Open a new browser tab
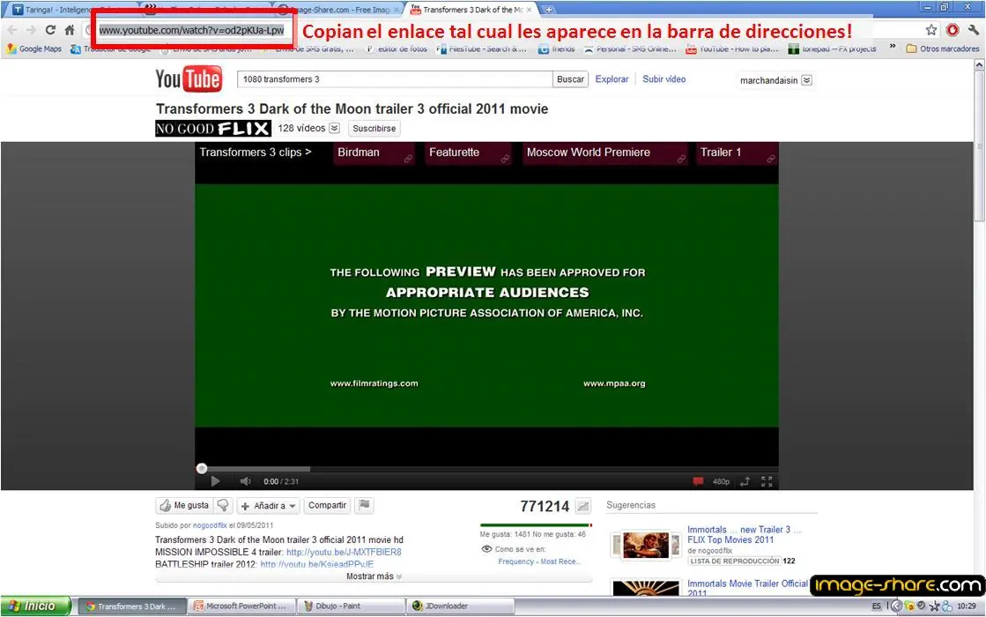Viewport: 986px width, 617px height. (548, 10)
